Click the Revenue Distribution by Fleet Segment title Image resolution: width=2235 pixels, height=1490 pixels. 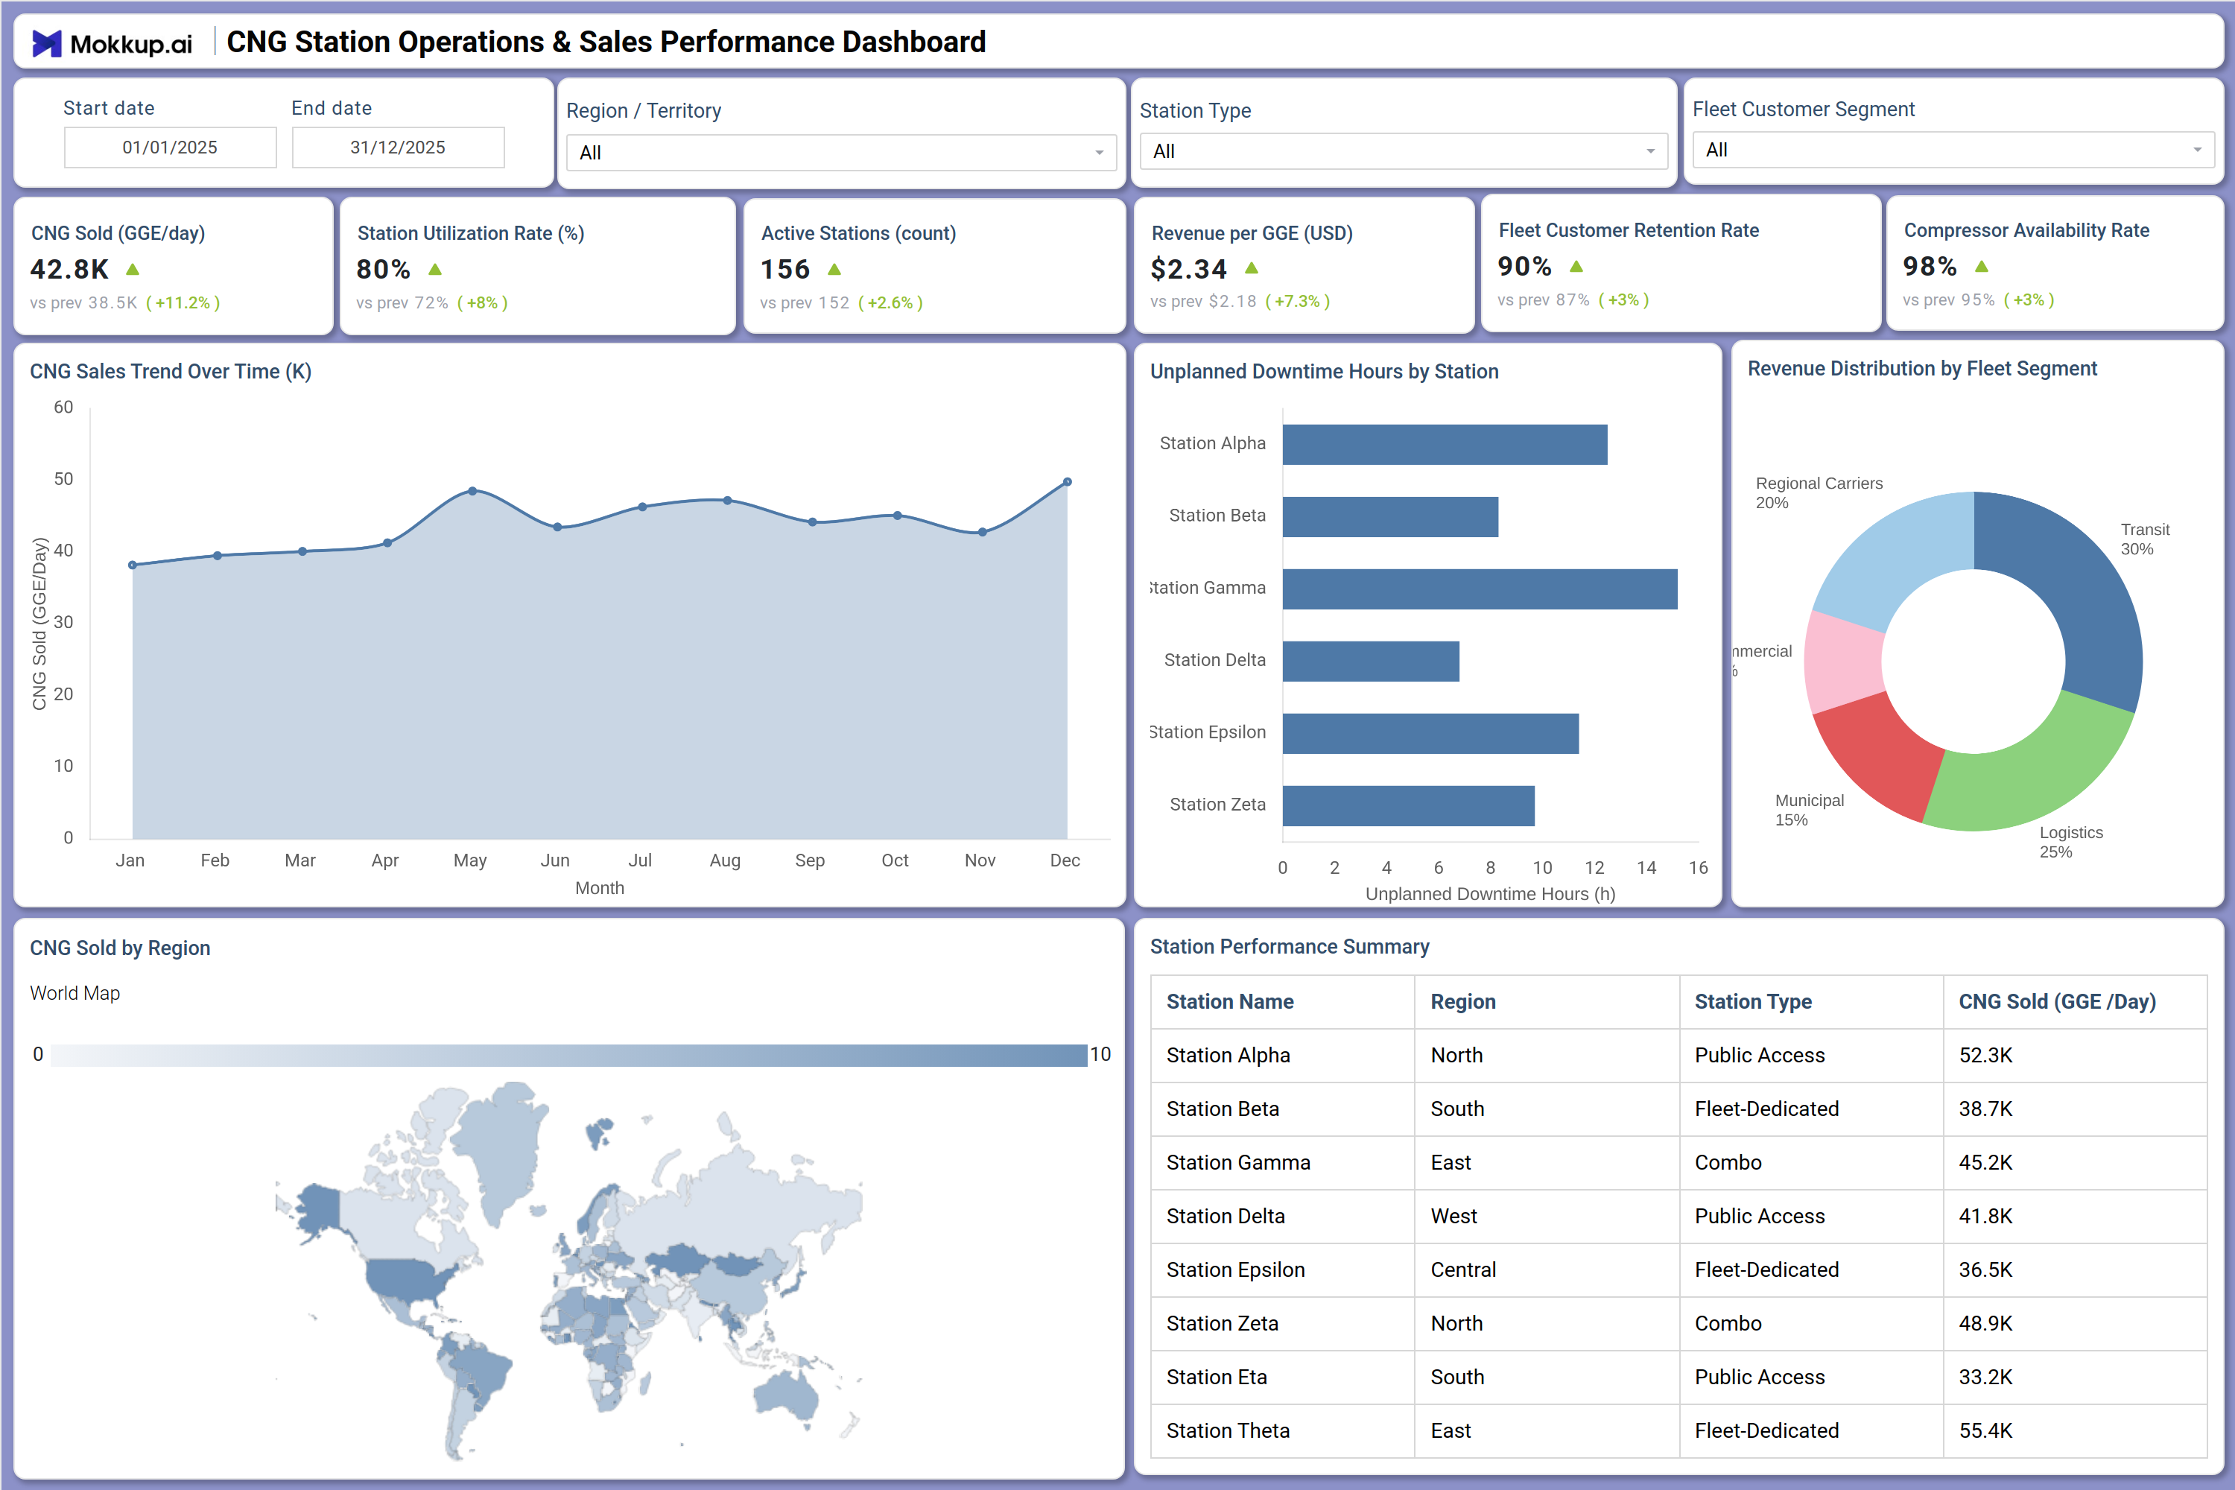coord(1921,369)
